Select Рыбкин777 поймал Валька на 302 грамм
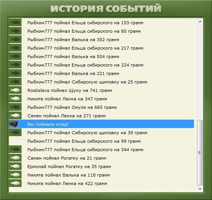Screen dimensions: 212x200 [101, 39]
